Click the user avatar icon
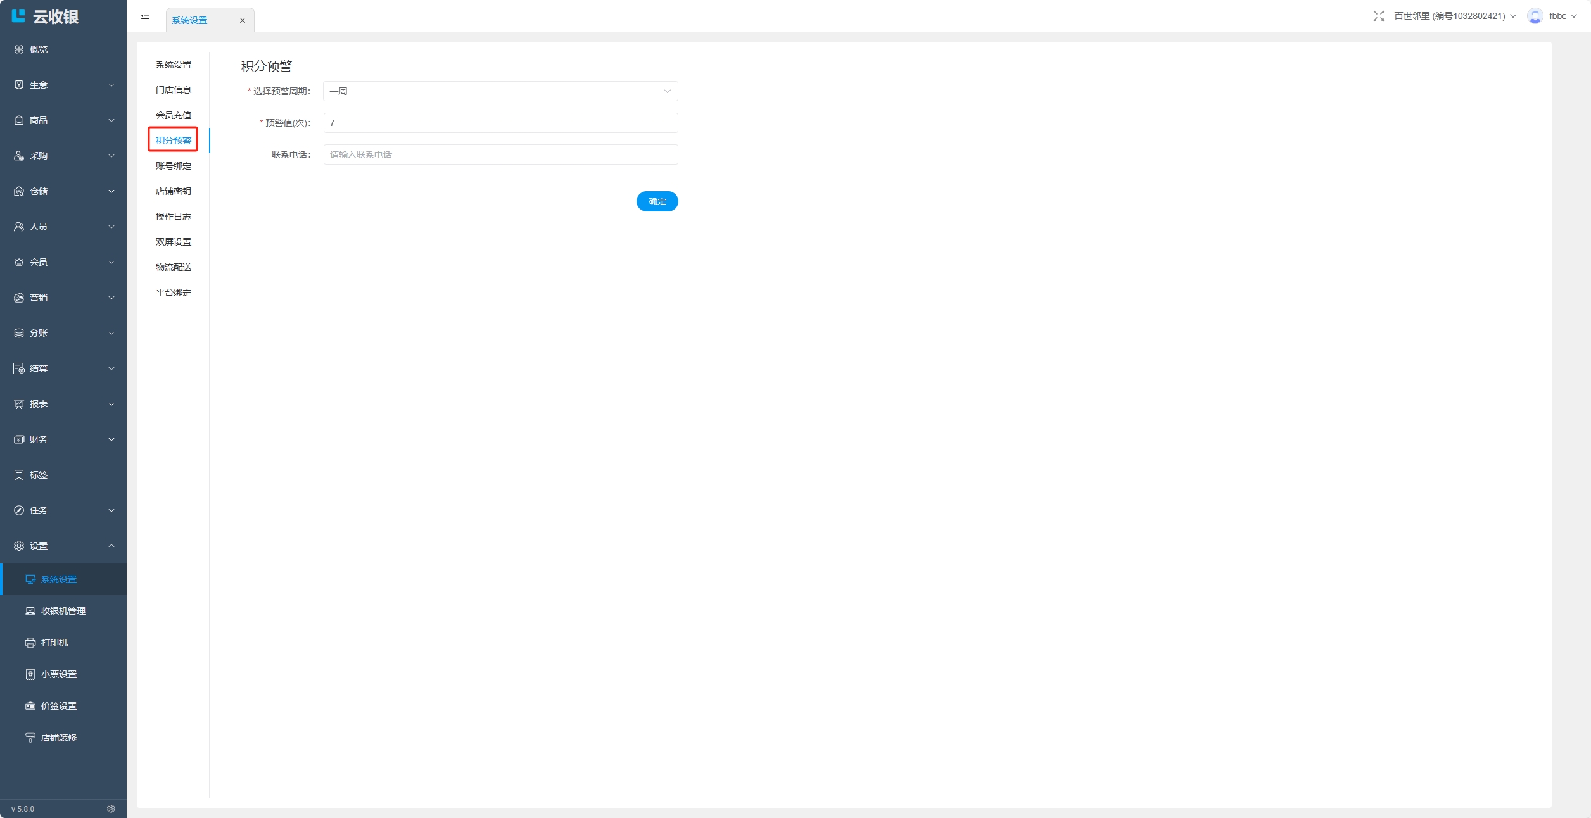 click(1535, 16)
